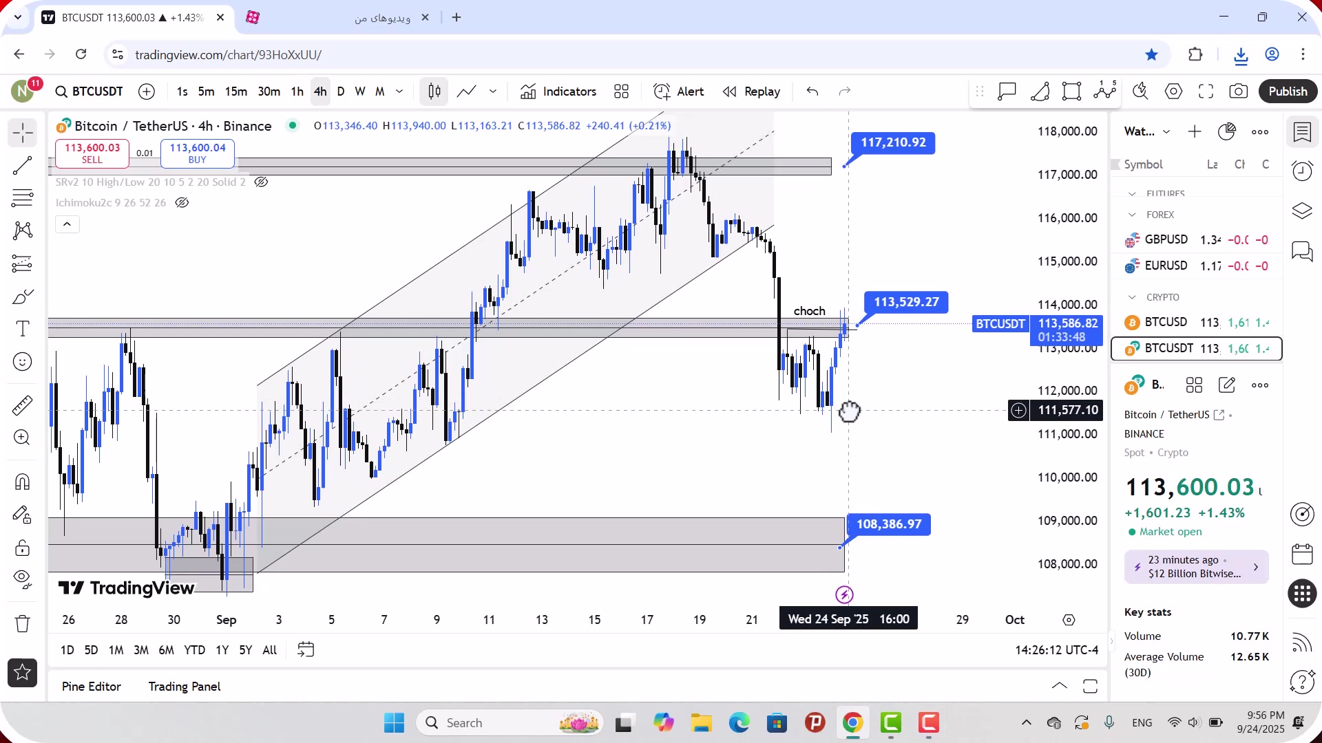
Task: Open the Trading Panel tab
Action: (185, 687)
